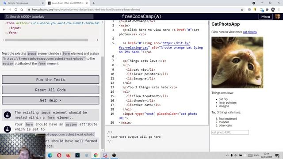Click the Search 6,000+ tutorials field
The height and width of the screenshot is (159, 283).
[49, 17]
